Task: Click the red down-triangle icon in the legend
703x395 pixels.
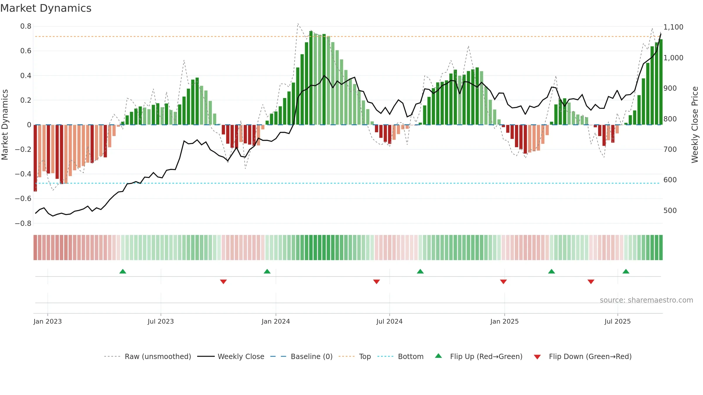Action: click(x=537, y=357)
